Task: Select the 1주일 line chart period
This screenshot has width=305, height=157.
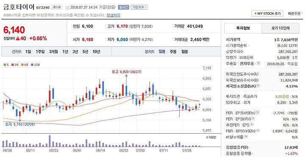Action: tap(40, 52)
